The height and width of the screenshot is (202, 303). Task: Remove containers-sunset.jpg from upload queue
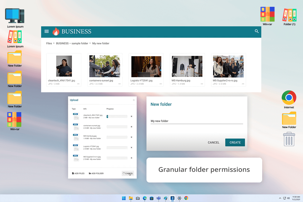131,127
